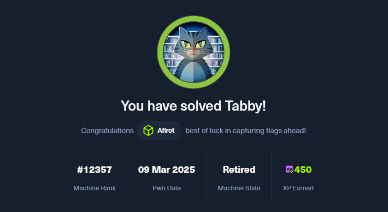Click the green 450 XP value
Screen dimensions: 388x212
(x=303, y=170)
